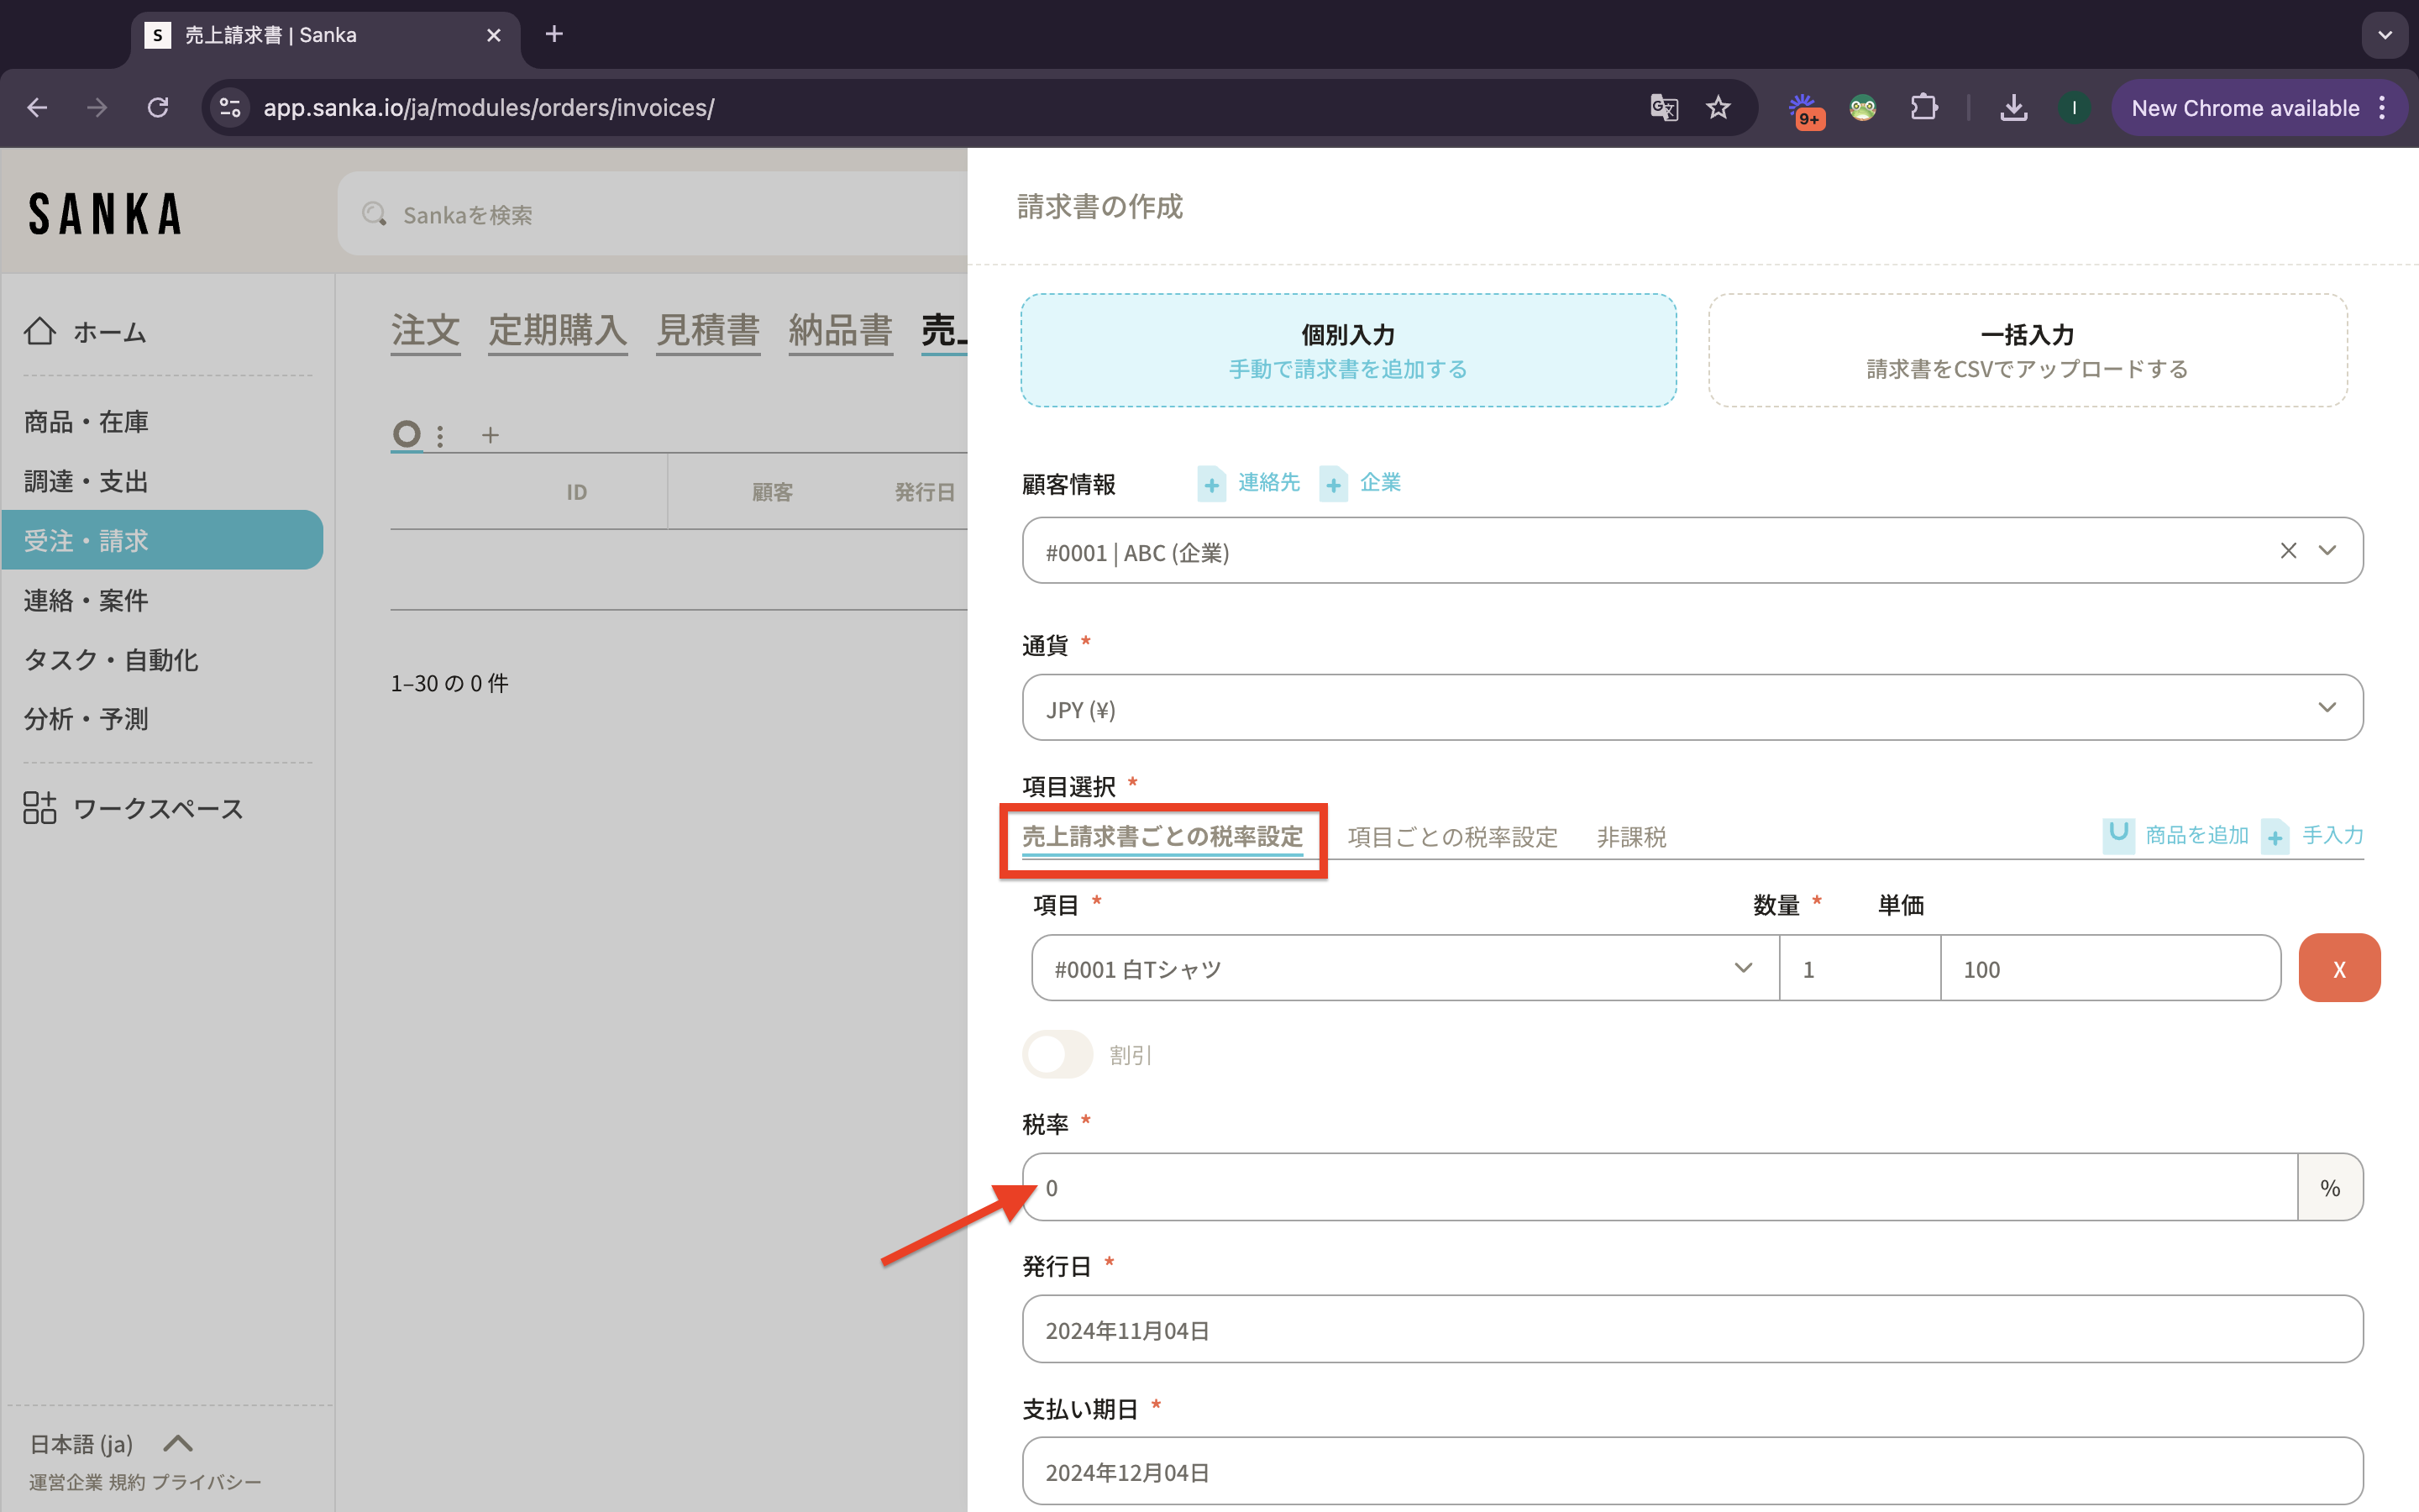
Task: Remove the item row with the red X button
Action: [x=2338, y=968]
